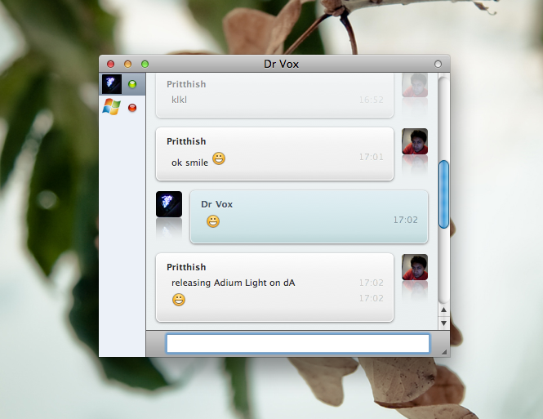The width and height of the screenshot is (543, 419).
Task: Click the smiley under 'releasing Adium Light on dA'
Action: (x=179, y=300)
